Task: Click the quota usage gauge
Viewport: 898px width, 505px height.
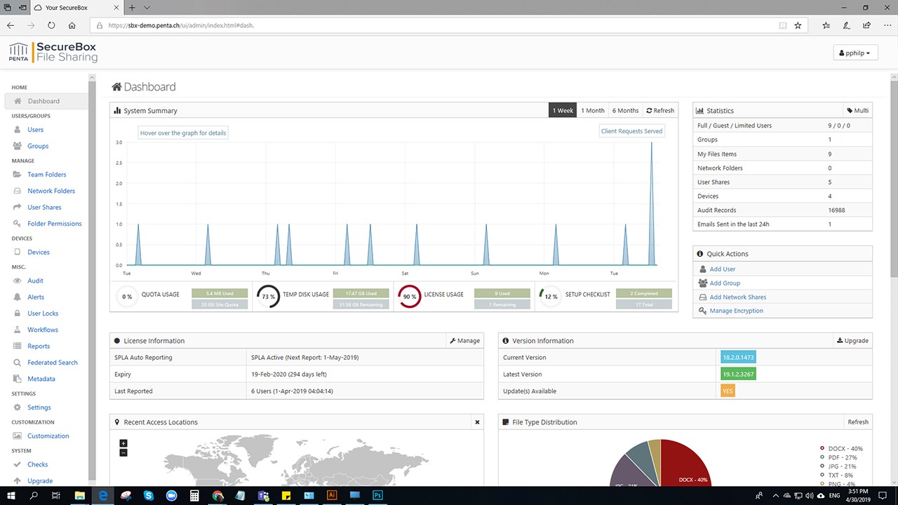Action: coord(127,297)
